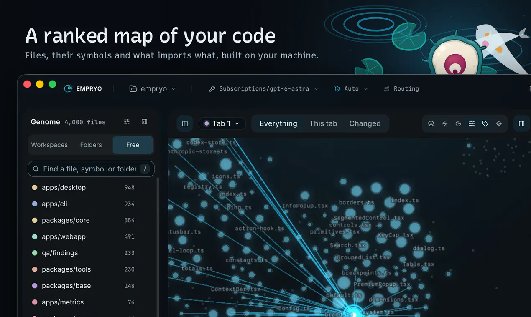Click the action-hook.ts node label
This screenshot has width=531, height=317.
(260, 229)
